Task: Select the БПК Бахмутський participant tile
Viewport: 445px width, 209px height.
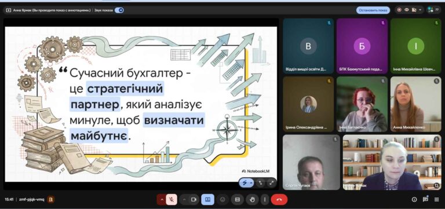Action: coord(362,46)
